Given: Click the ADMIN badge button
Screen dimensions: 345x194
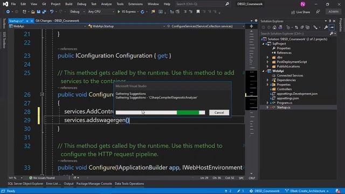Looking at the screenshot, I should click(x=333, y=12).
